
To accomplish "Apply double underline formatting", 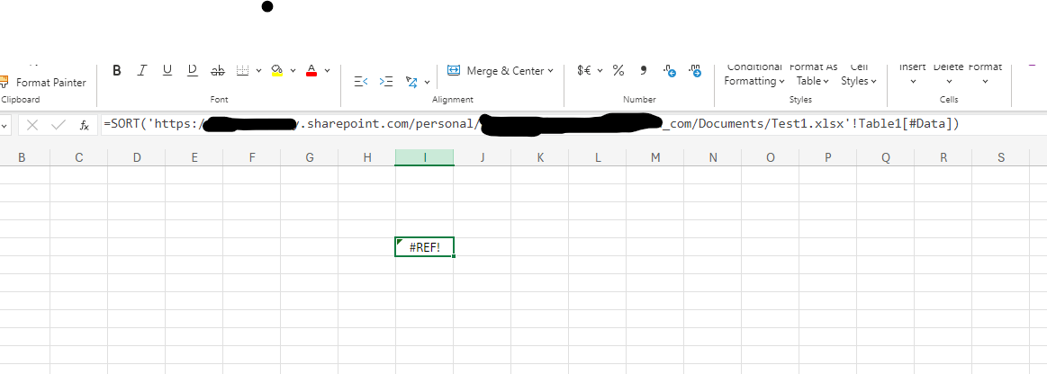I will click(193, 71).
